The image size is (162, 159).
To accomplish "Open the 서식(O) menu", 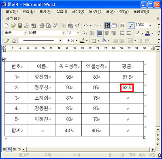I will tap(78, 12).
